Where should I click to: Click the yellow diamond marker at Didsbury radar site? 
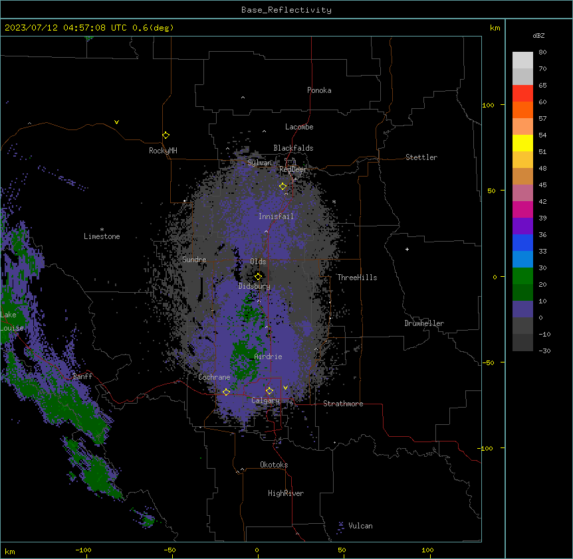(259, 277)
